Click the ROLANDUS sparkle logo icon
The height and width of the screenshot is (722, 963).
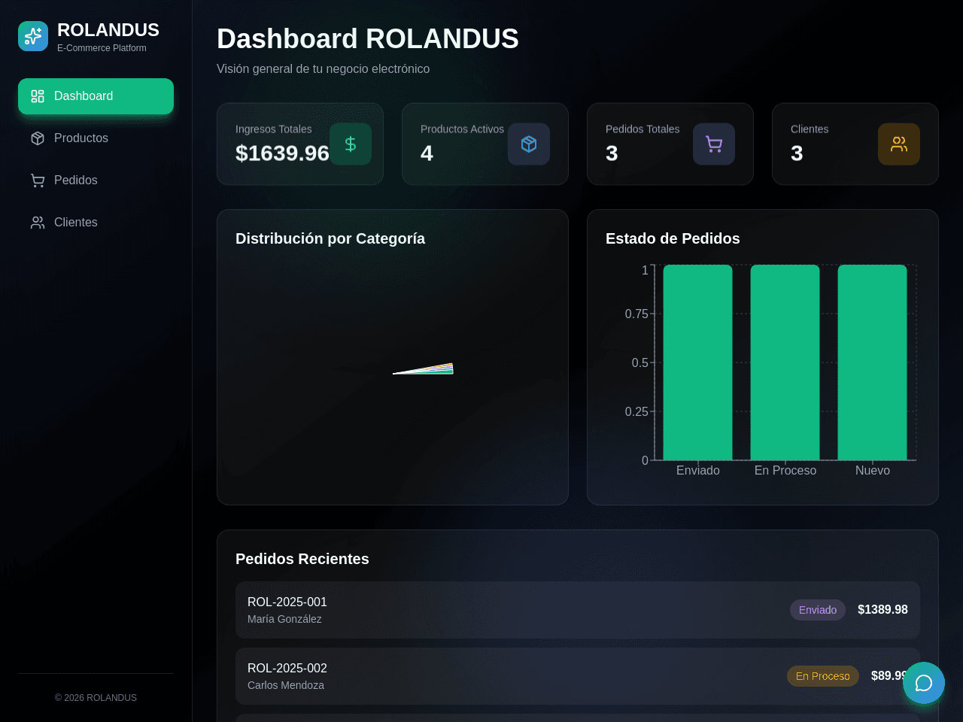(x=33, y=36)
